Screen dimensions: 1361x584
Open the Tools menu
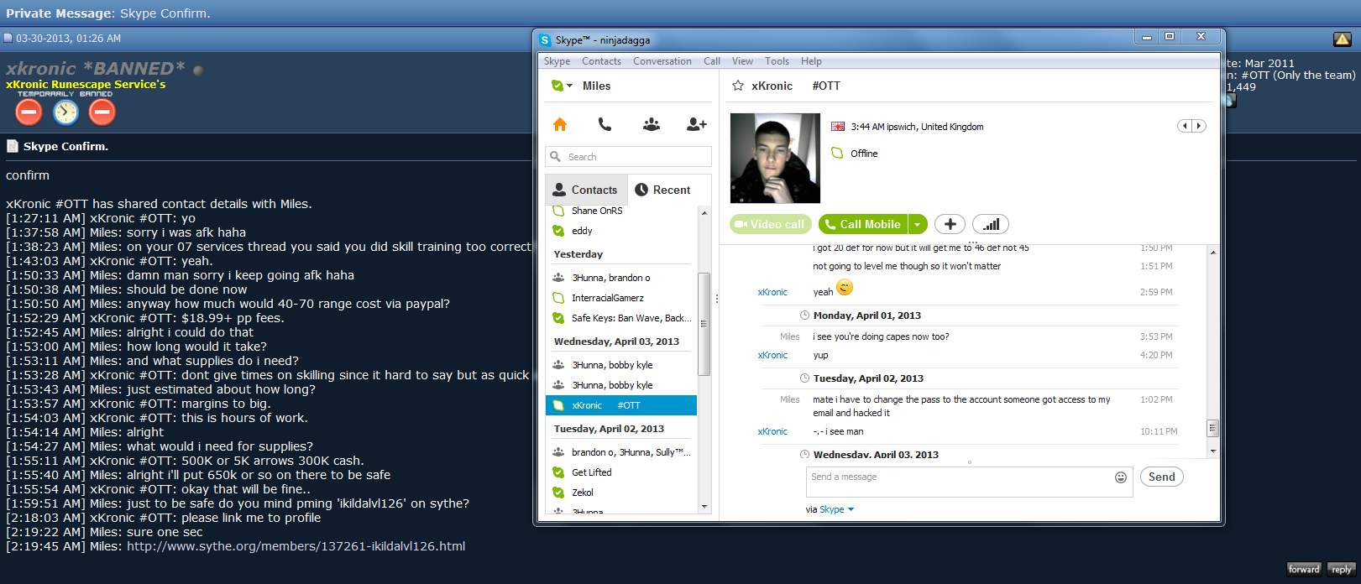click(x=777, y=61)
